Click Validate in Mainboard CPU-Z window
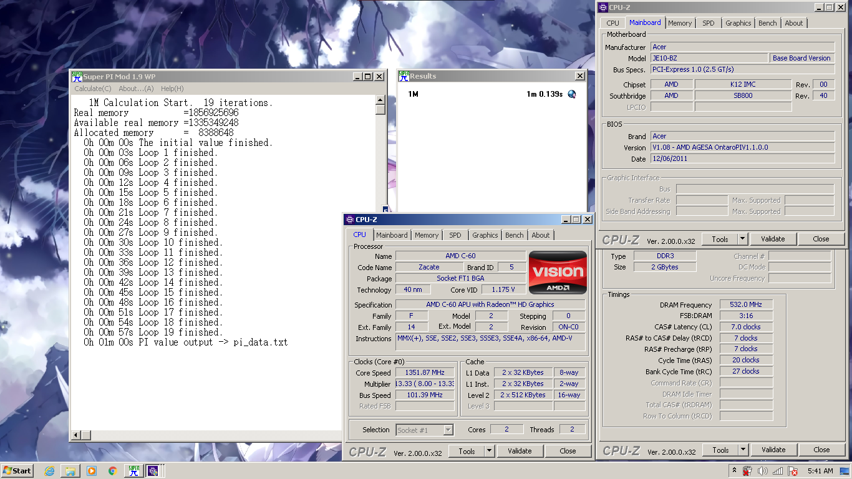The width and height of the screenshot is (852, 479). (773, 239)
